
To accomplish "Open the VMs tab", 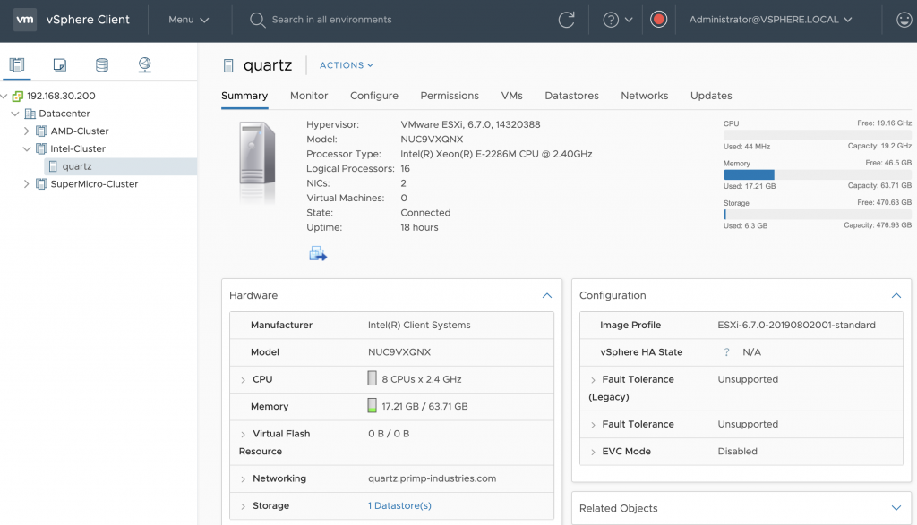I will 511,96.
